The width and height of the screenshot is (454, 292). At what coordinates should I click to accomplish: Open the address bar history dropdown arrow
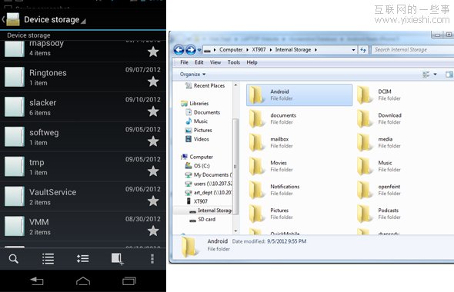[353, 50]
